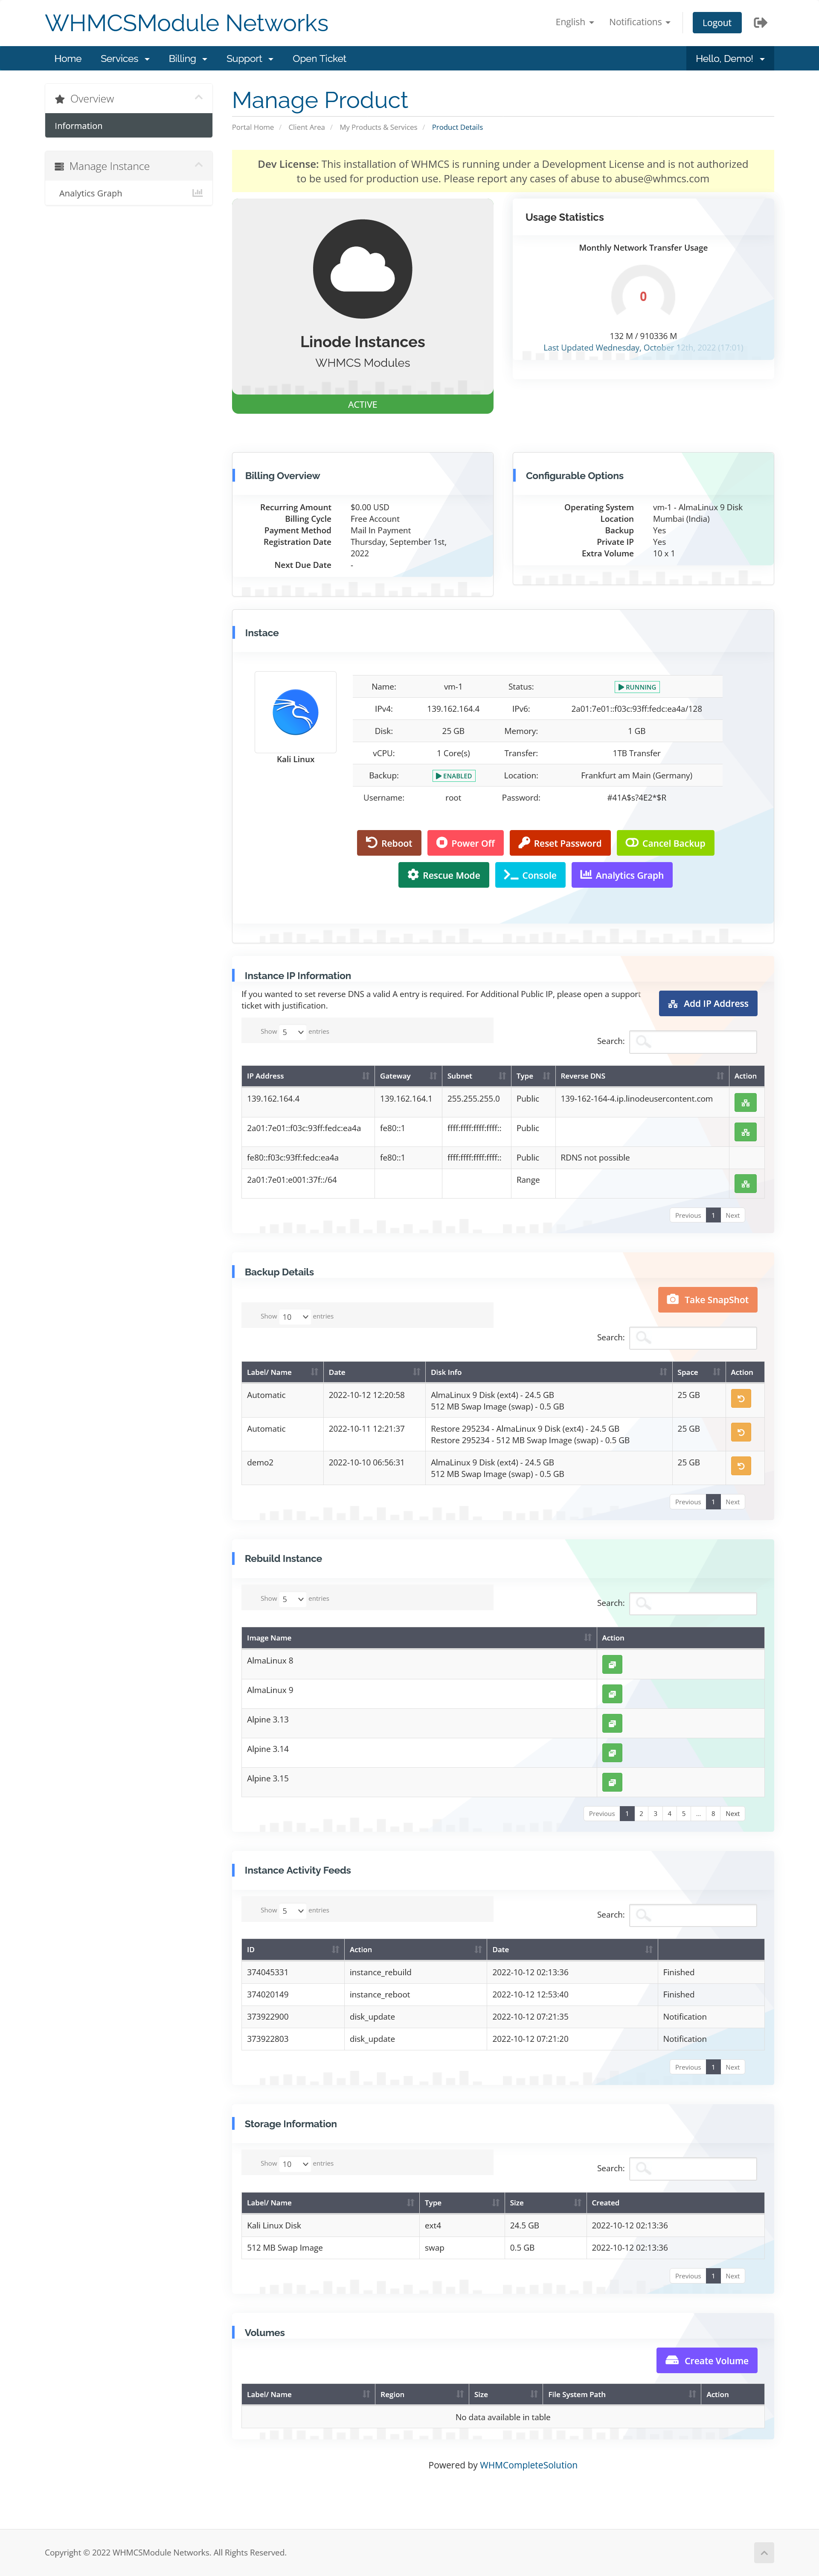Sort backup table by Date column
This screenshot has height=2576, width=819.
click(374, 1372)
